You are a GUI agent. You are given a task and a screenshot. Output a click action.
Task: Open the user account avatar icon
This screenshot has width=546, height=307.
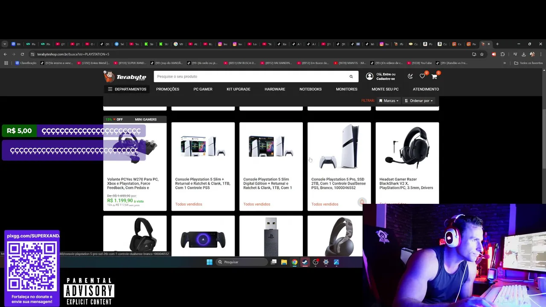[x=369, y=76]
